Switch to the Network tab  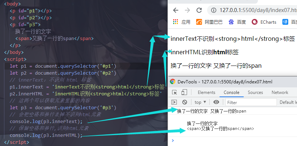(280, 92)
